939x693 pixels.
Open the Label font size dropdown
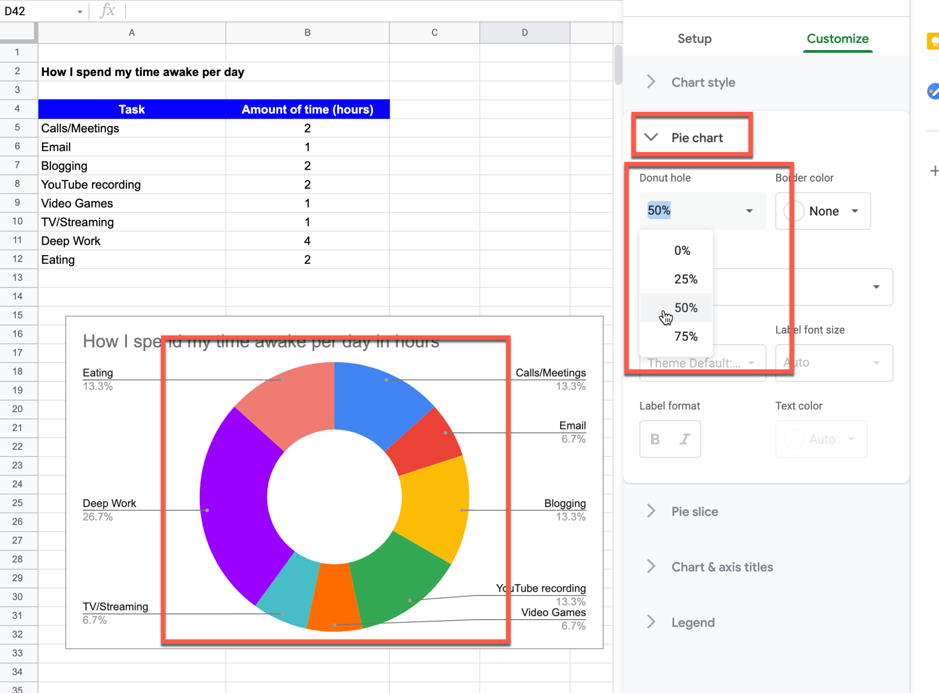point(834,363)
